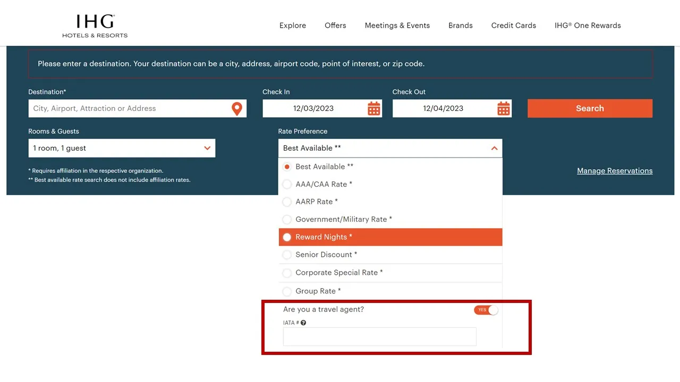This screenshot has width=680, height=382.
Task: Open the Check In calendar icon
Action: [x=374, y=109]
